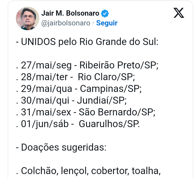
Task: Select the Rio Claro/SP text
Action: point(106,77)
